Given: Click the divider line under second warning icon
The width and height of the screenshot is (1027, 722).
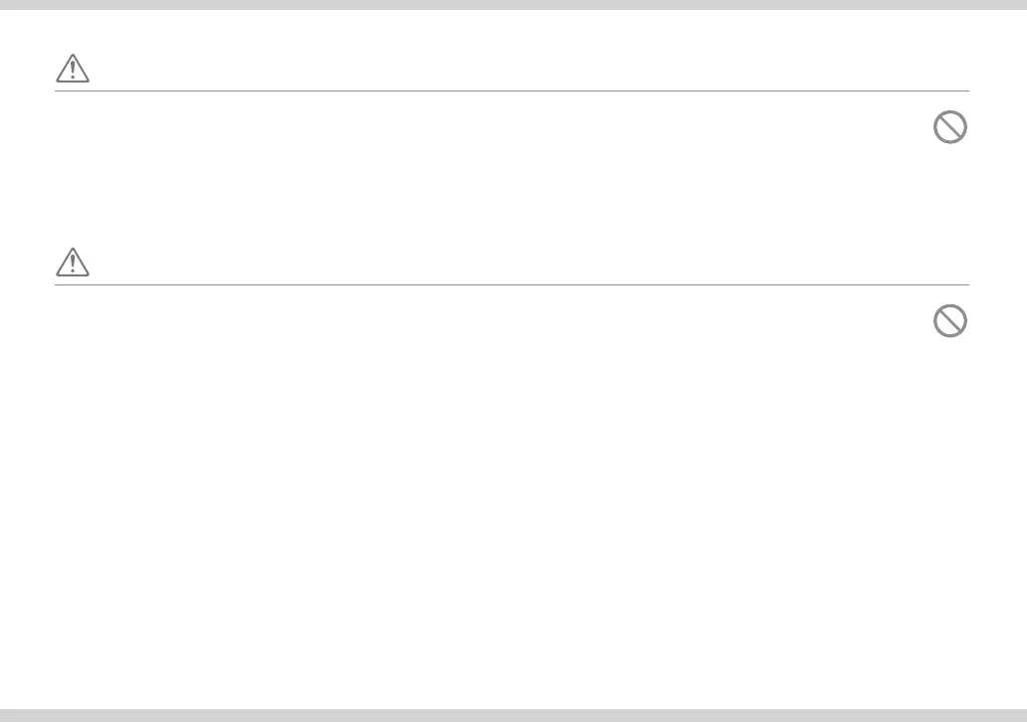Looking at the screenshot, I should click(512, 284).
